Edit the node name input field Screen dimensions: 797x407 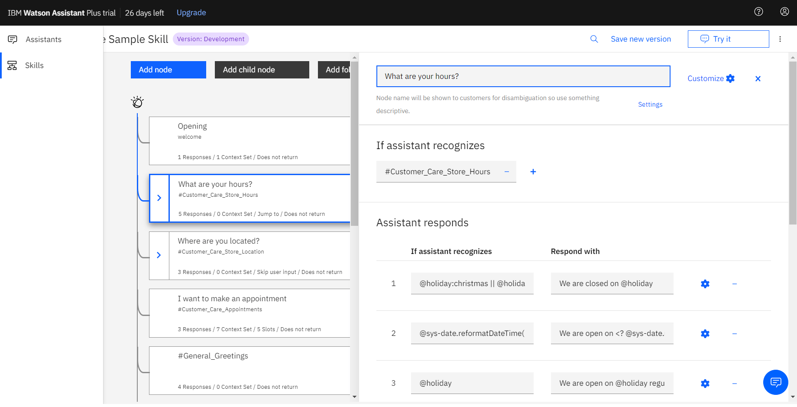coord(523,76)
